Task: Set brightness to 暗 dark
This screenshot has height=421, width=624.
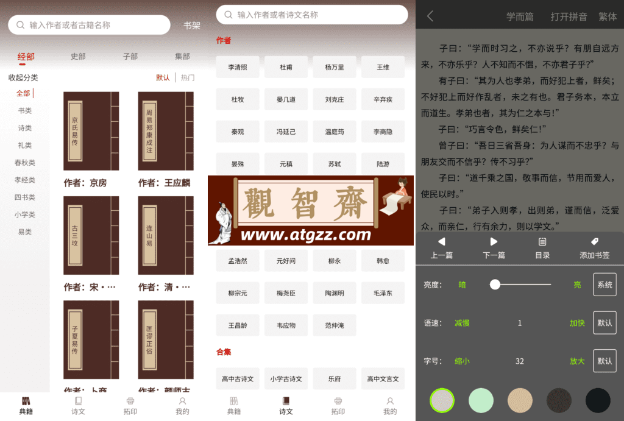Action: pos(462,285)
